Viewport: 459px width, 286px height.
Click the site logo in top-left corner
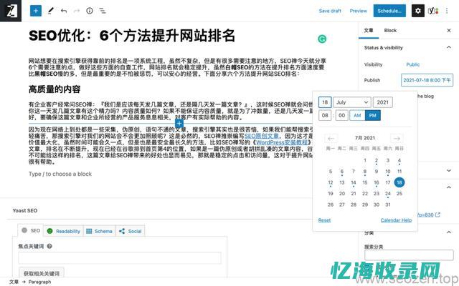[x=11, y=11]
